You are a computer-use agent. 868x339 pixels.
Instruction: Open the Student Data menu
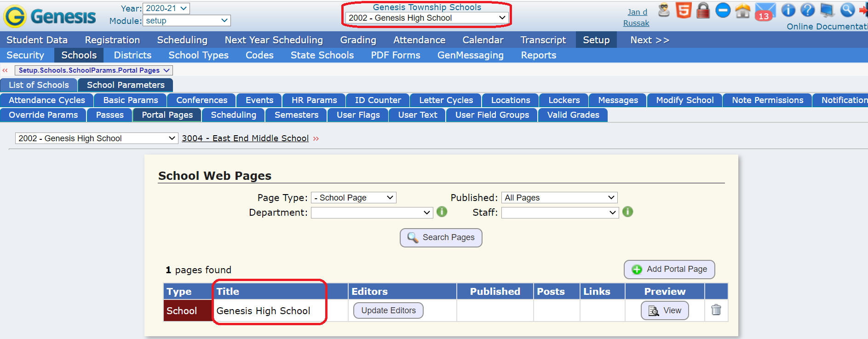tap(37, 40)
